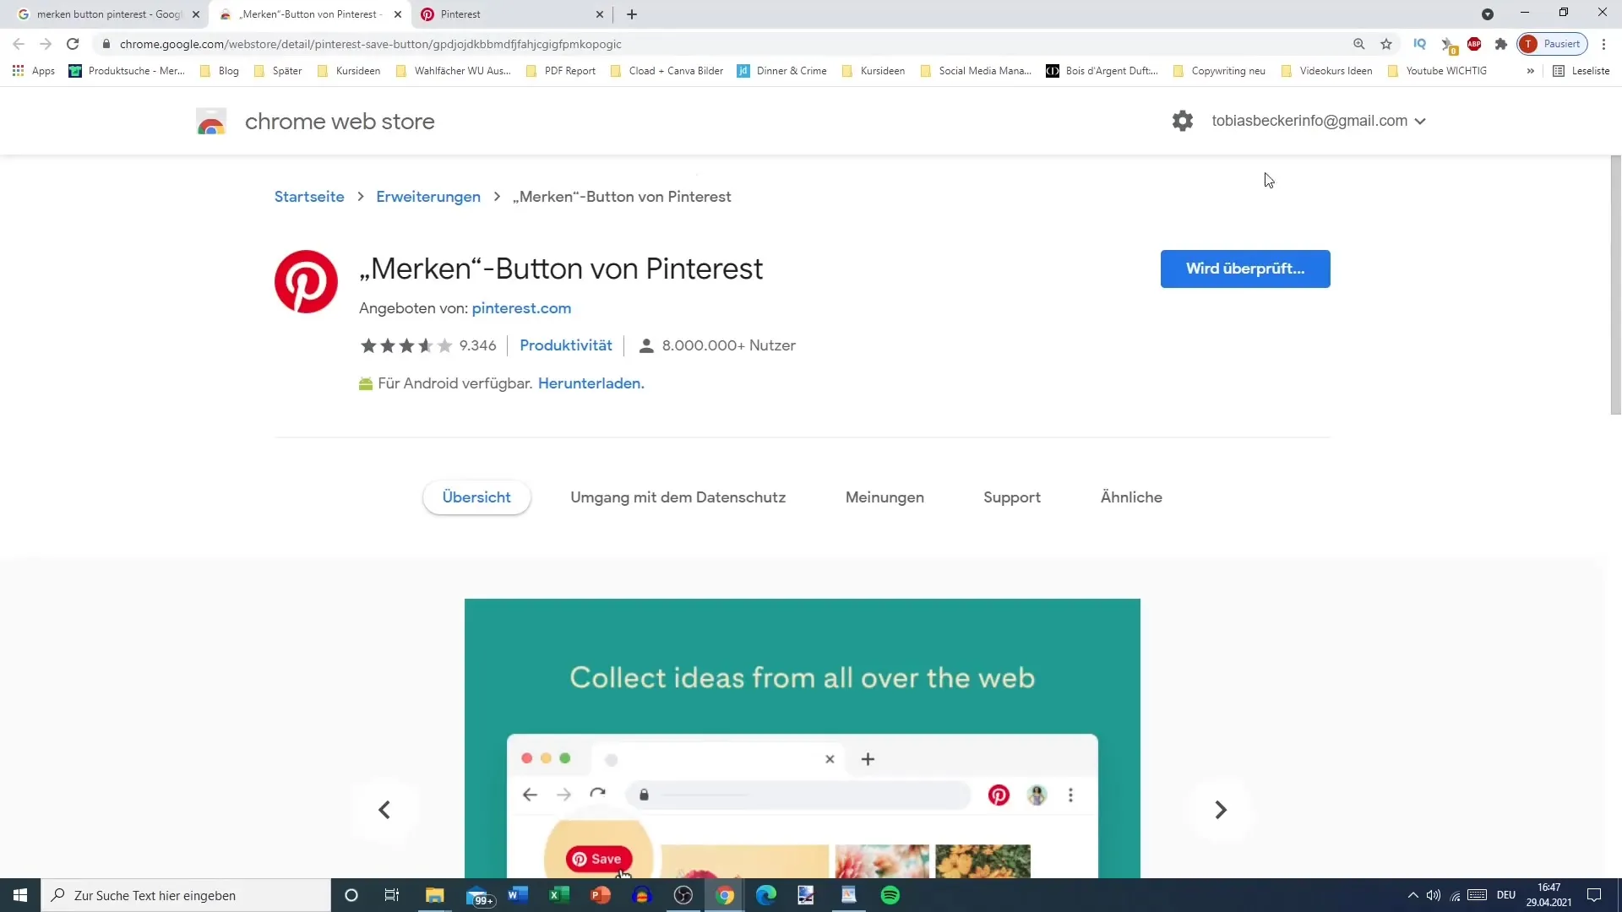Viewport: 1622px width, 912px height.
Task: Click the Windows search box
Action: (186, 895)
